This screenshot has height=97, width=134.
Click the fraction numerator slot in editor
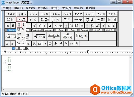point(9,60)
